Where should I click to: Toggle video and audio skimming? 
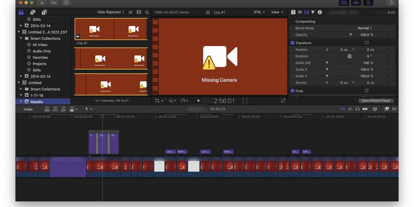[343, 109]
